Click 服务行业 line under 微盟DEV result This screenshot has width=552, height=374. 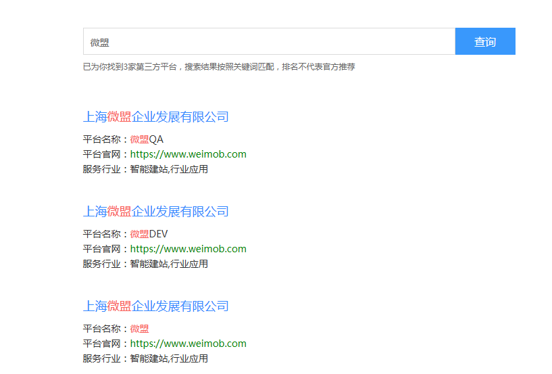(145, 264)
